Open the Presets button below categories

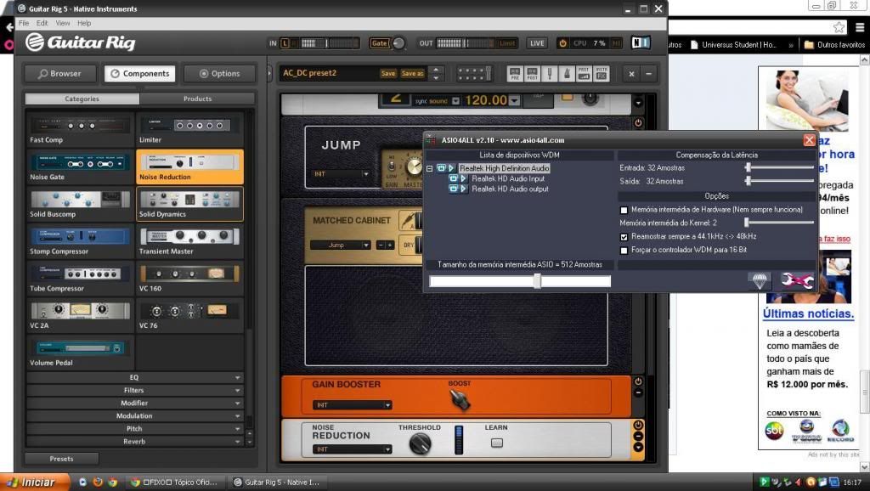pos(61,459)
